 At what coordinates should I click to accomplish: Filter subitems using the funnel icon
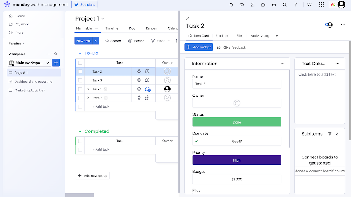click(x=330, y=134)
